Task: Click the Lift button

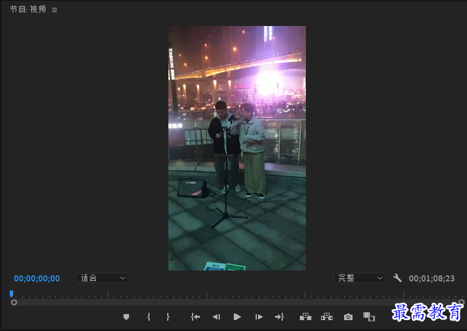Action: point(305,316)
